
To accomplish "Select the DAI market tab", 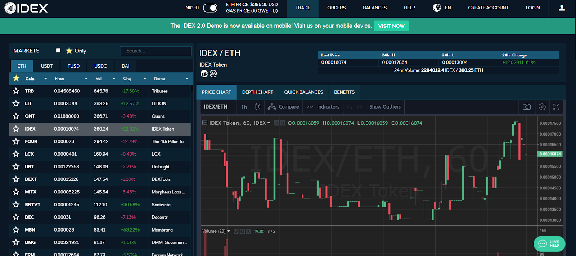I will (x=126, y=66).
